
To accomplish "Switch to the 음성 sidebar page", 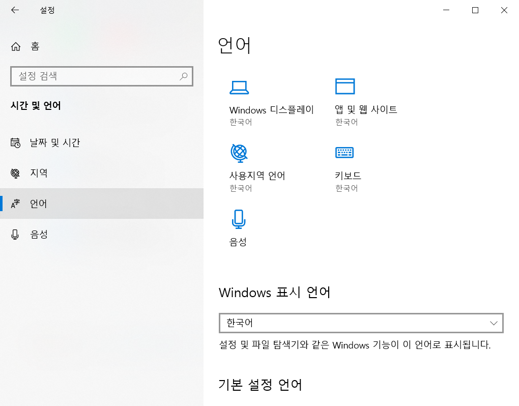I will tap(102, 234).
